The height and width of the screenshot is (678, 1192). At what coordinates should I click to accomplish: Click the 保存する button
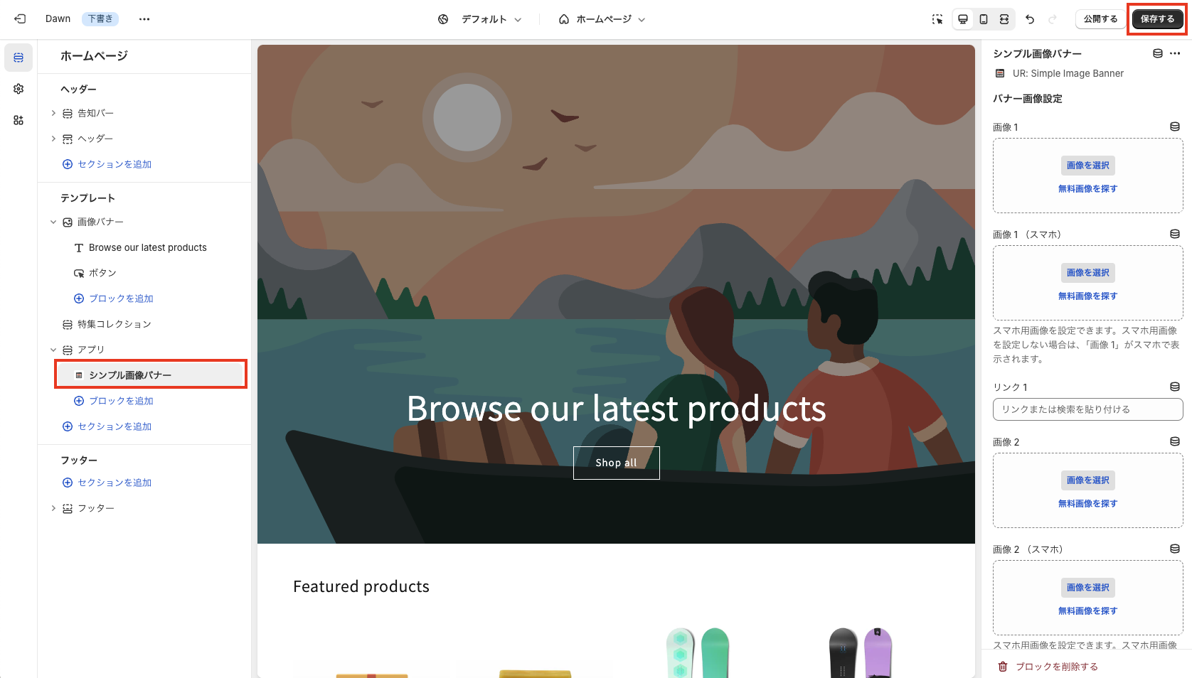pos(1157,19)
